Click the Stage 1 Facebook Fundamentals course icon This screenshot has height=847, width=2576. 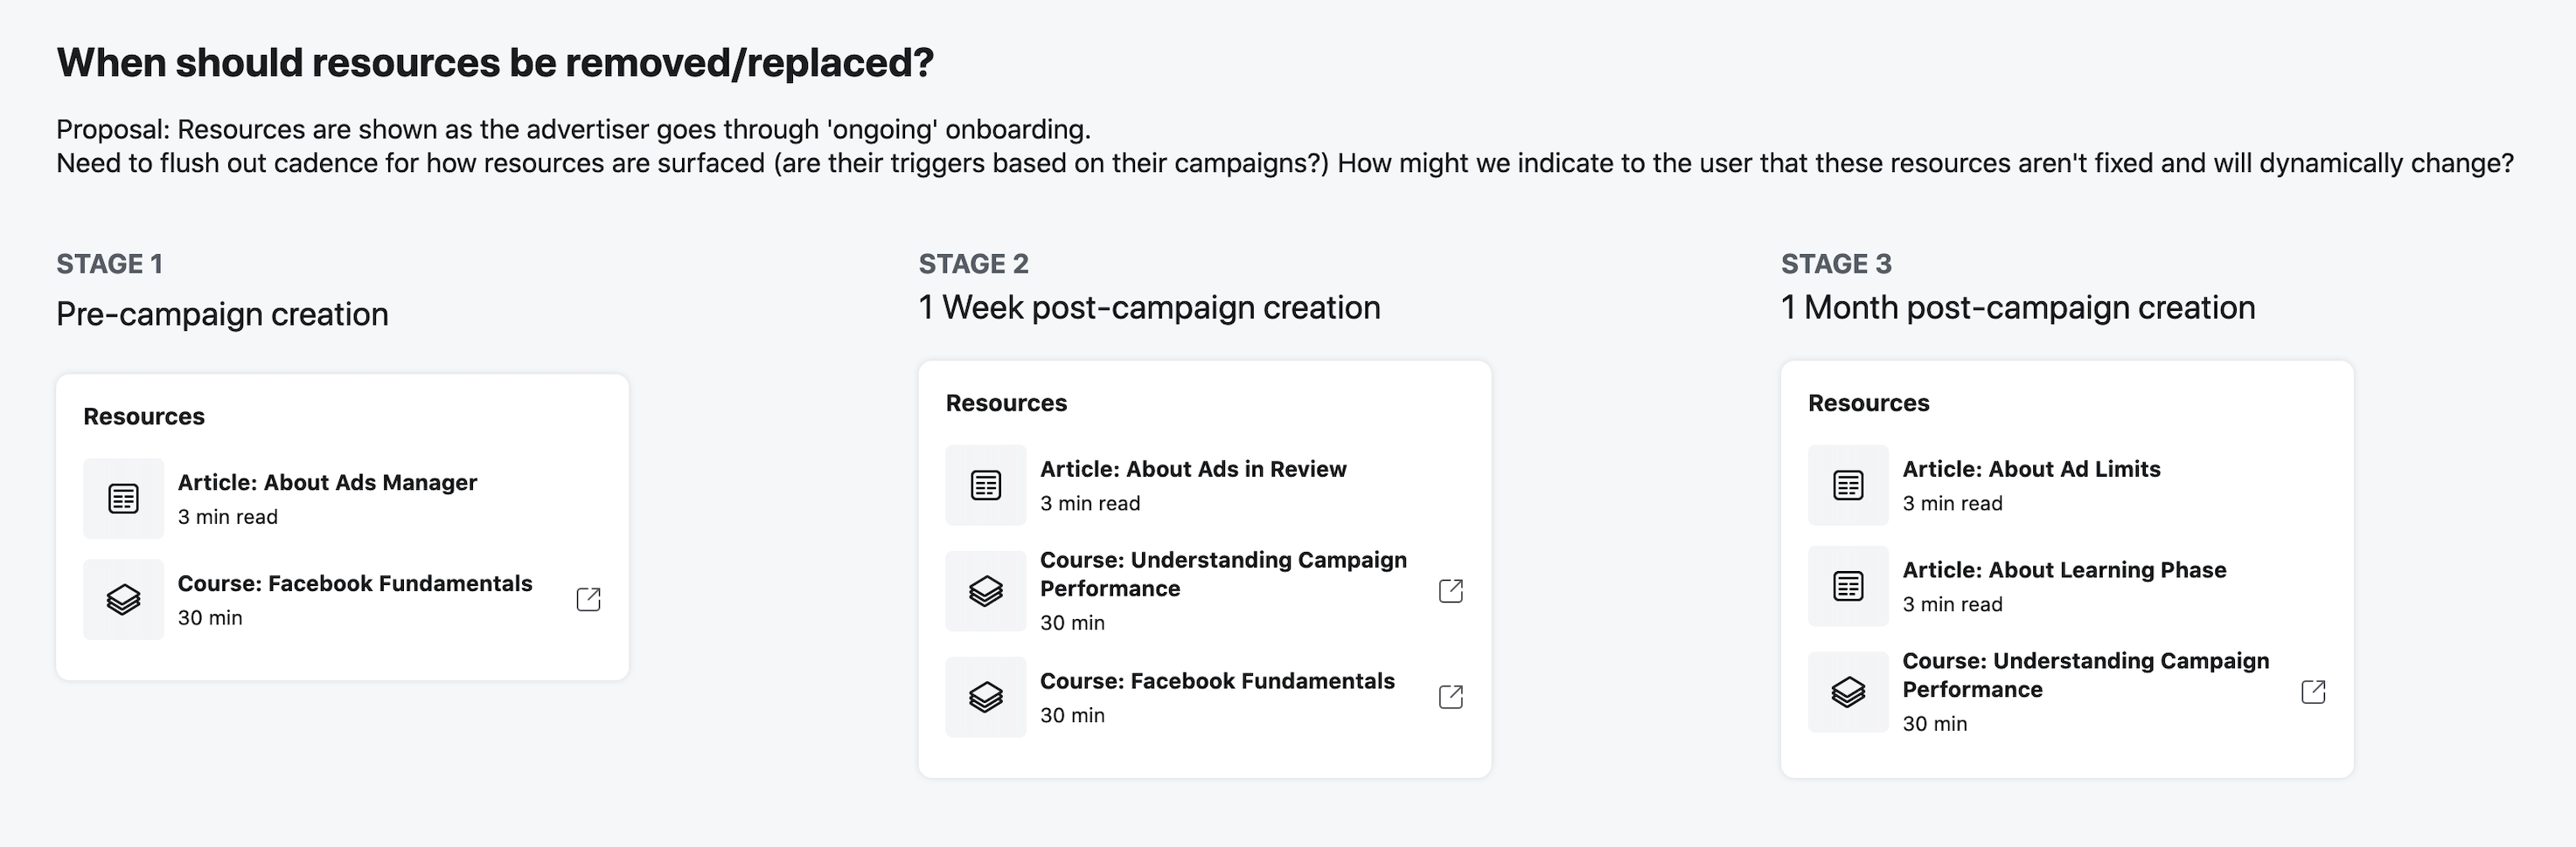(x=123, y=599)
